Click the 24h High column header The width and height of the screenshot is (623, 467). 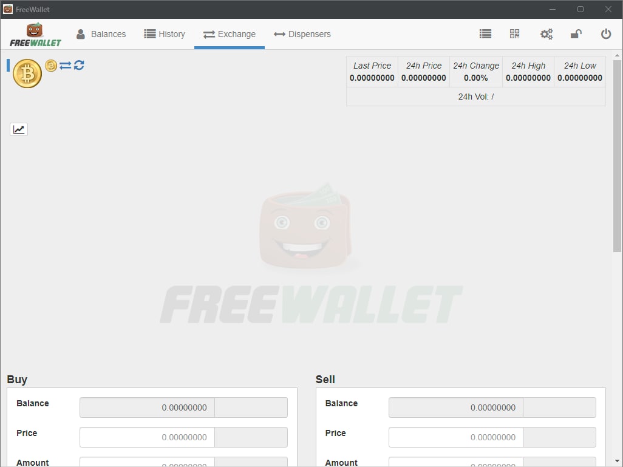tap(528, 66)
